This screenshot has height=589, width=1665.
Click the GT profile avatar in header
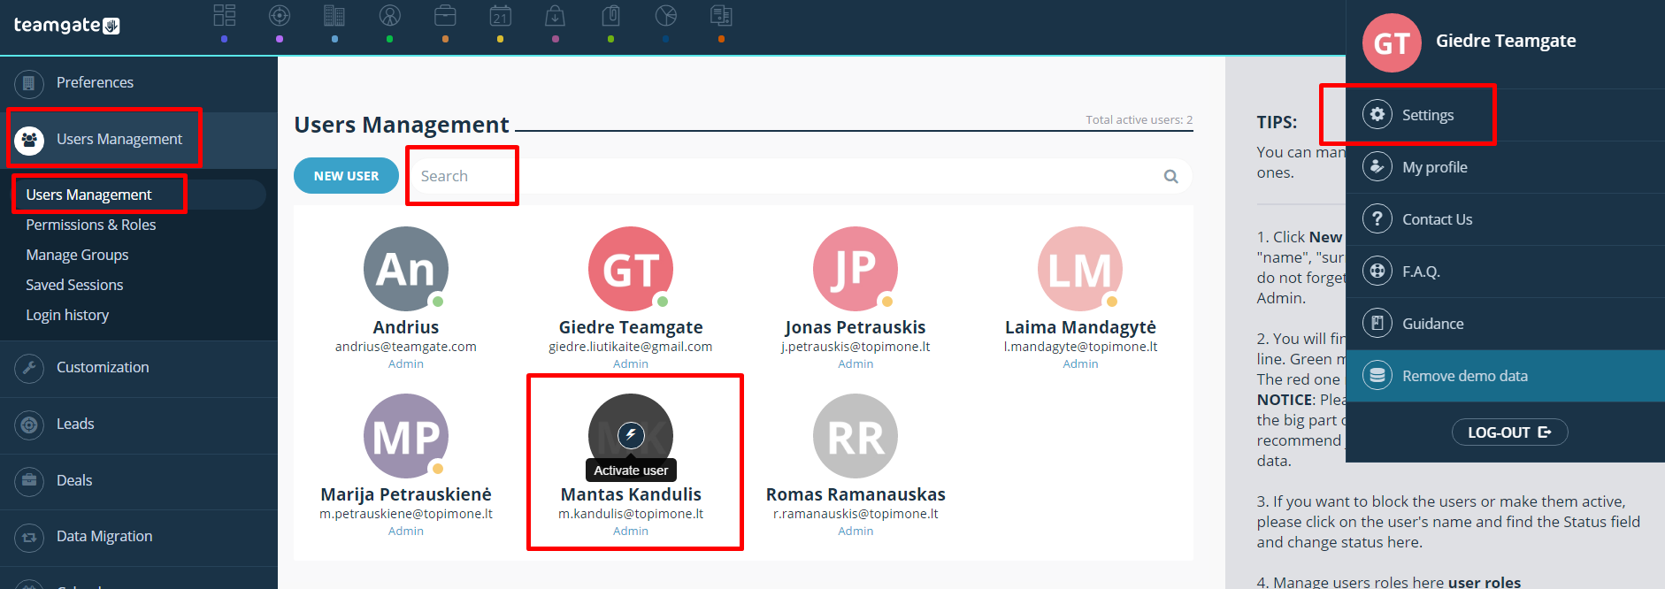pyautogui.click(x=1392, y=42)
